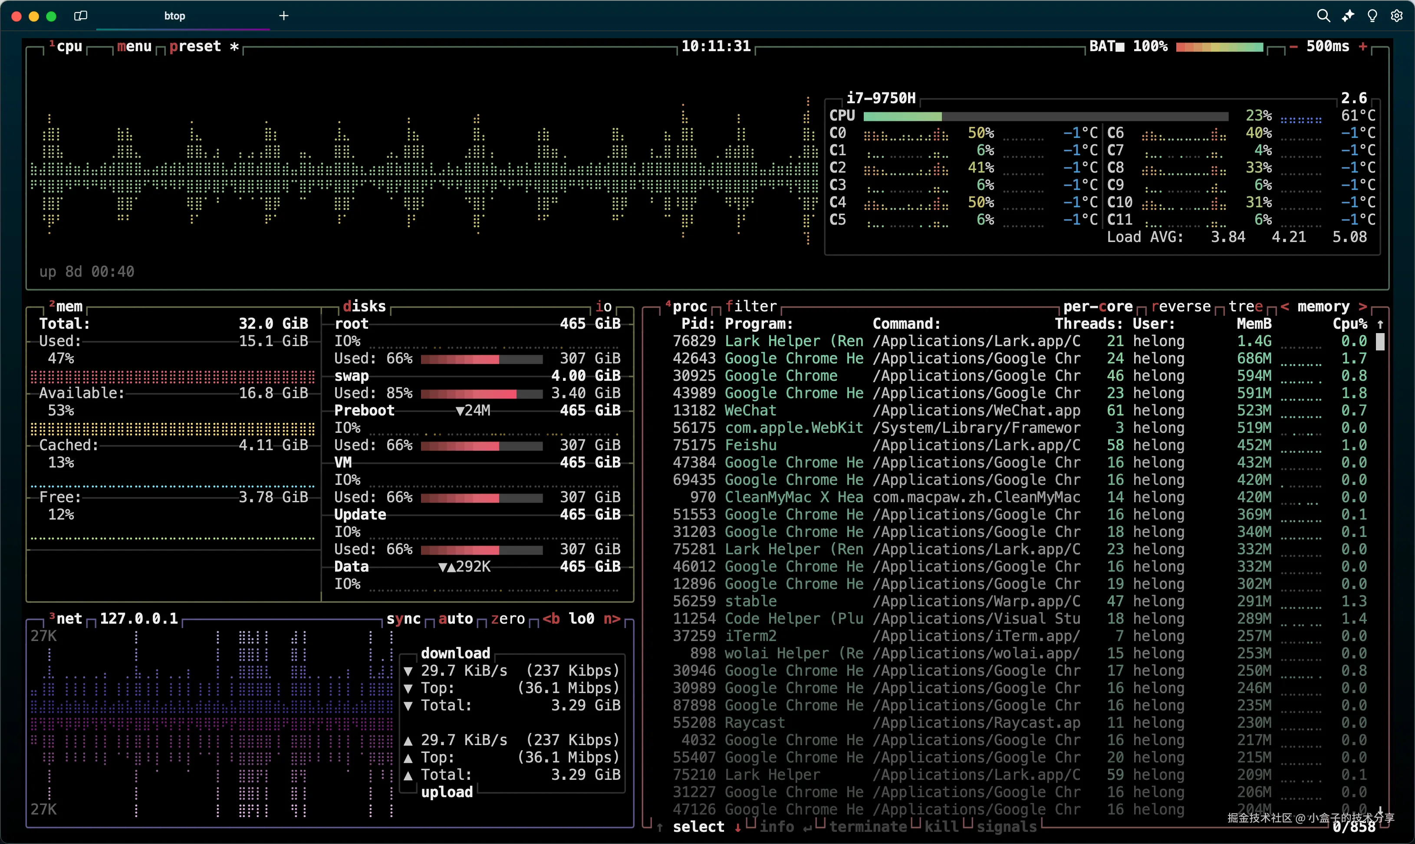The height and width of the screenshot is (844, 1415).
Task: Open terminal settings gear icon
Action: (1397, 16)
